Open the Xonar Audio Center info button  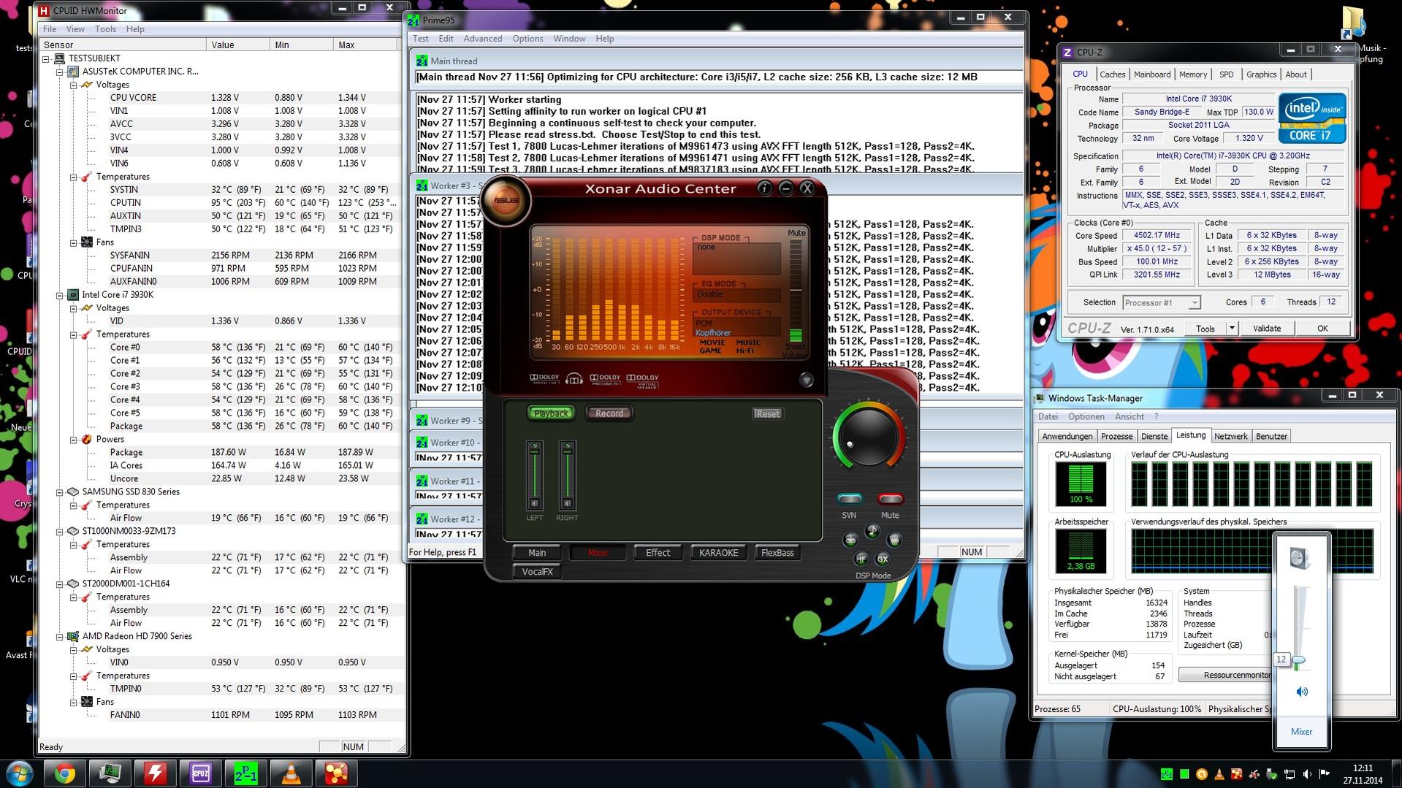(x=763, y=188)
